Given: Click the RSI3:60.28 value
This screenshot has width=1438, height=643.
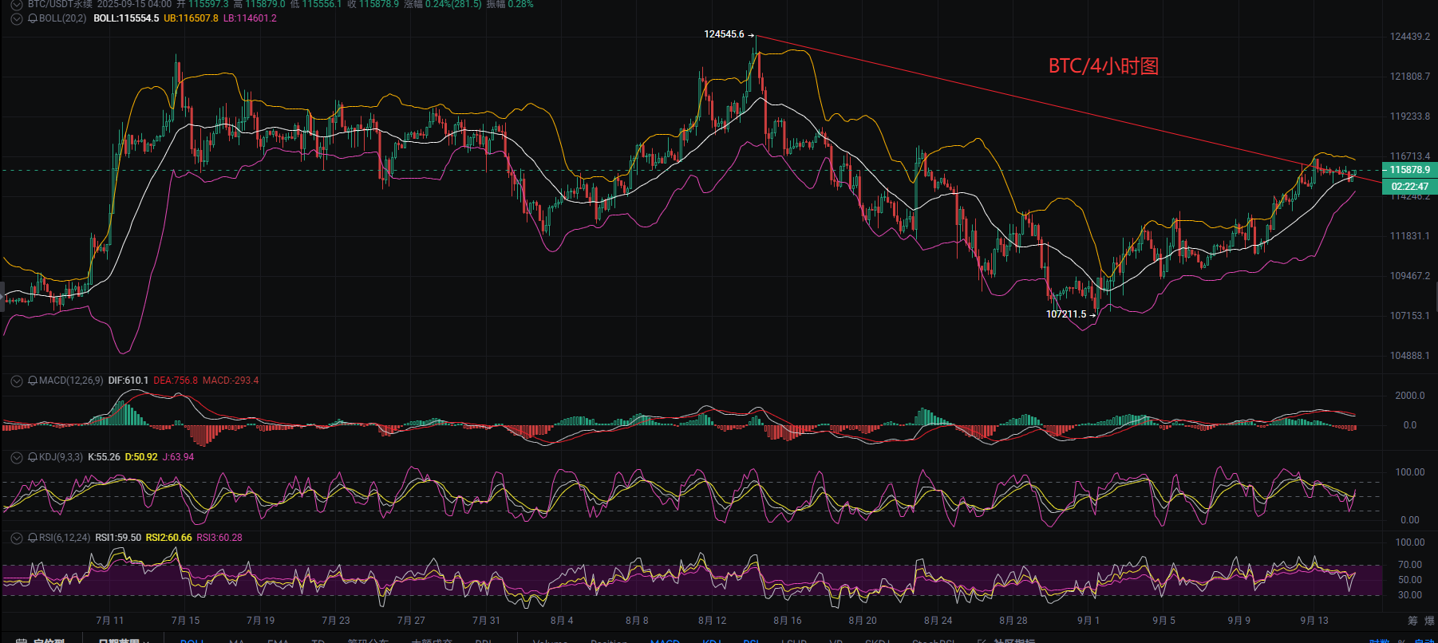Looking at the screenshot, I should pos(219,538).
